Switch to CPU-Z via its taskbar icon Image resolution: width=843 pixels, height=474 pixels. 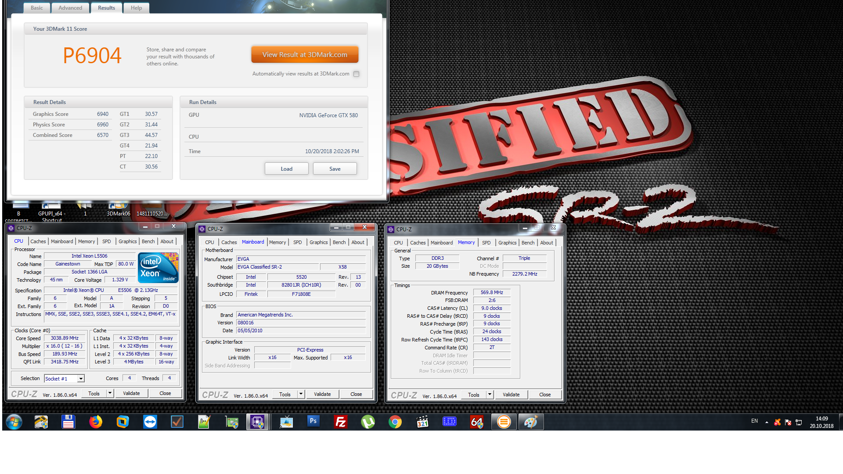257,422
